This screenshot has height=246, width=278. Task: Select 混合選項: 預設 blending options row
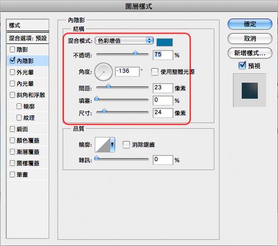pos(27,38)
